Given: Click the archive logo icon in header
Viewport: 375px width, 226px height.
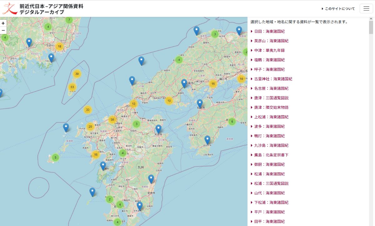Looking at the screenshot, I should (10, 8).
